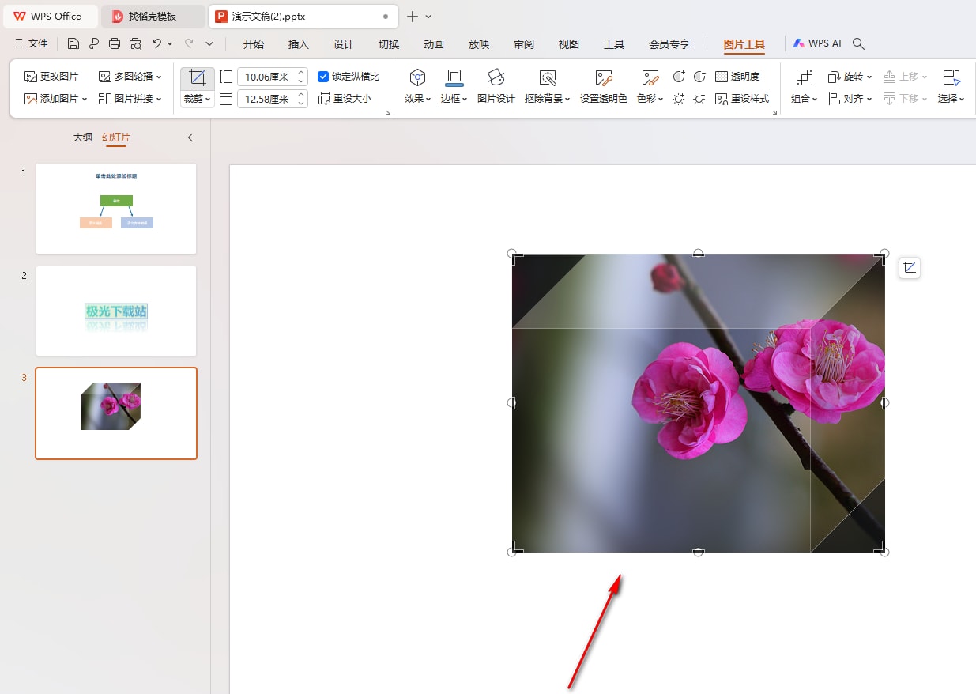Click the Border (边框) icon

tap(454, 77)
